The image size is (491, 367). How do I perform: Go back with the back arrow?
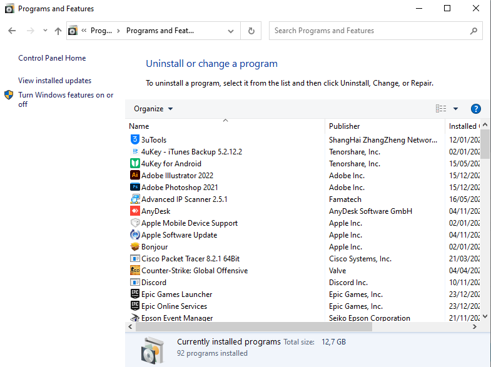(x=12, y=31)
